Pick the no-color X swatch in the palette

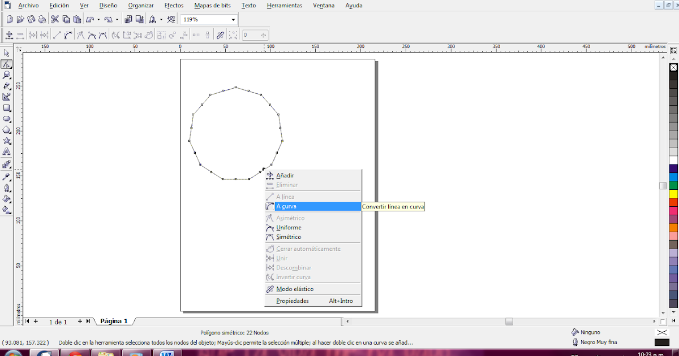[673, 67]
